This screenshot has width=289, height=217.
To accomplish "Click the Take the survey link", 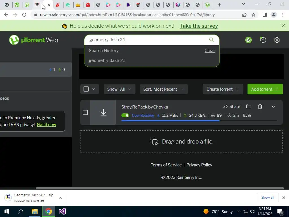I will [199, 26].
